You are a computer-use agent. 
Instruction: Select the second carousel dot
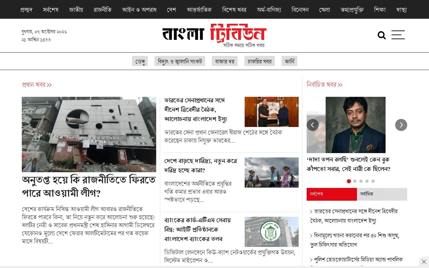pos(355,181)
